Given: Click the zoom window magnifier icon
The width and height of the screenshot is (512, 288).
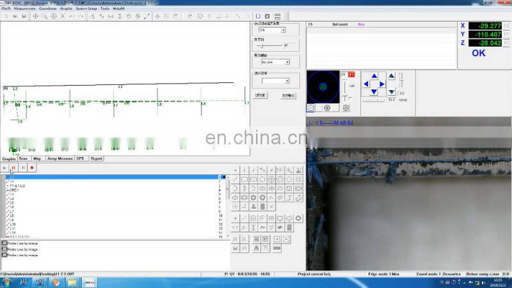Looking at the screenshot, I should pyautogui.click(x=44, y=16).
